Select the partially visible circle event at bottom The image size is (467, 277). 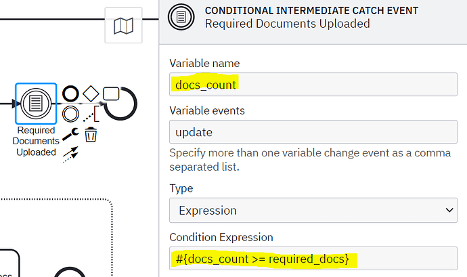(x=70, y=272)
